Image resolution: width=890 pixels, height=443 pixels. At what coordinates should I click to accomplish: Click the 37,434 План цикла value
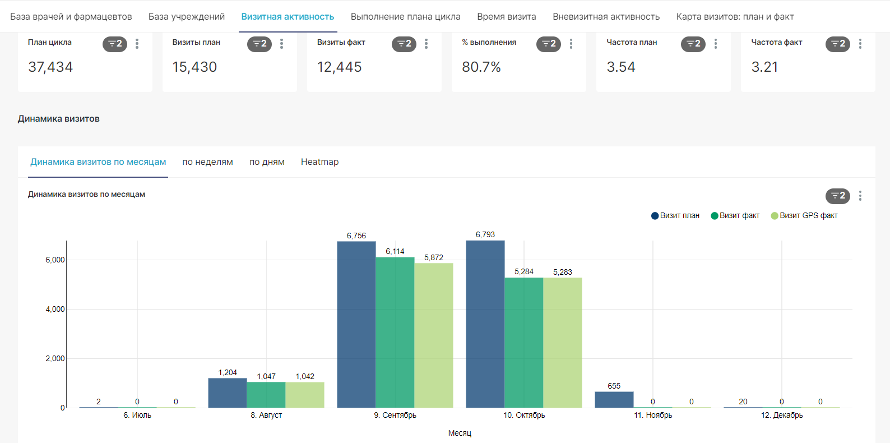[x=50, y=67]
